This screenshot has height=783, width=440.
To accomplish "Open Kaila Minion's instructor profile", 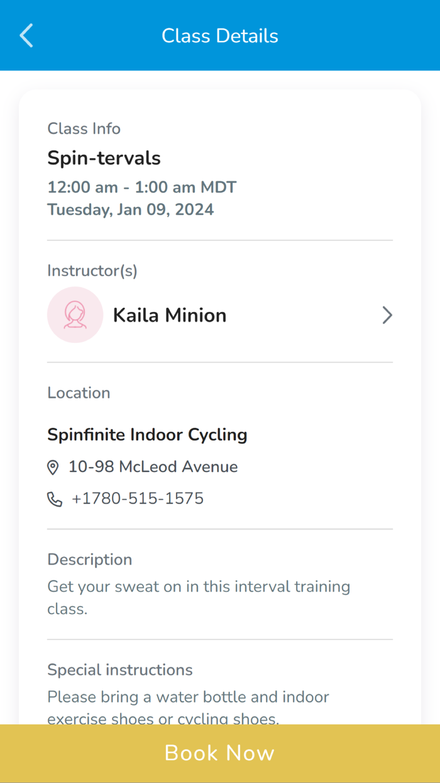I will pyautogui.click(x=170, y=315).
